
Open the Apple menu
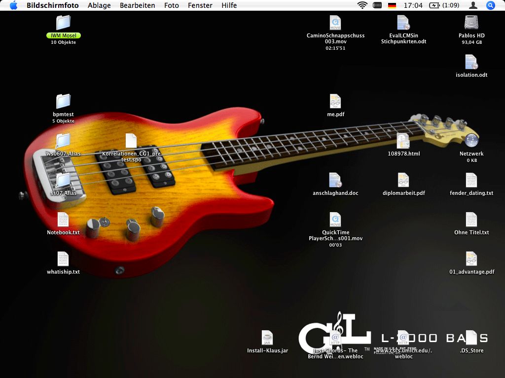click(13, 5)
